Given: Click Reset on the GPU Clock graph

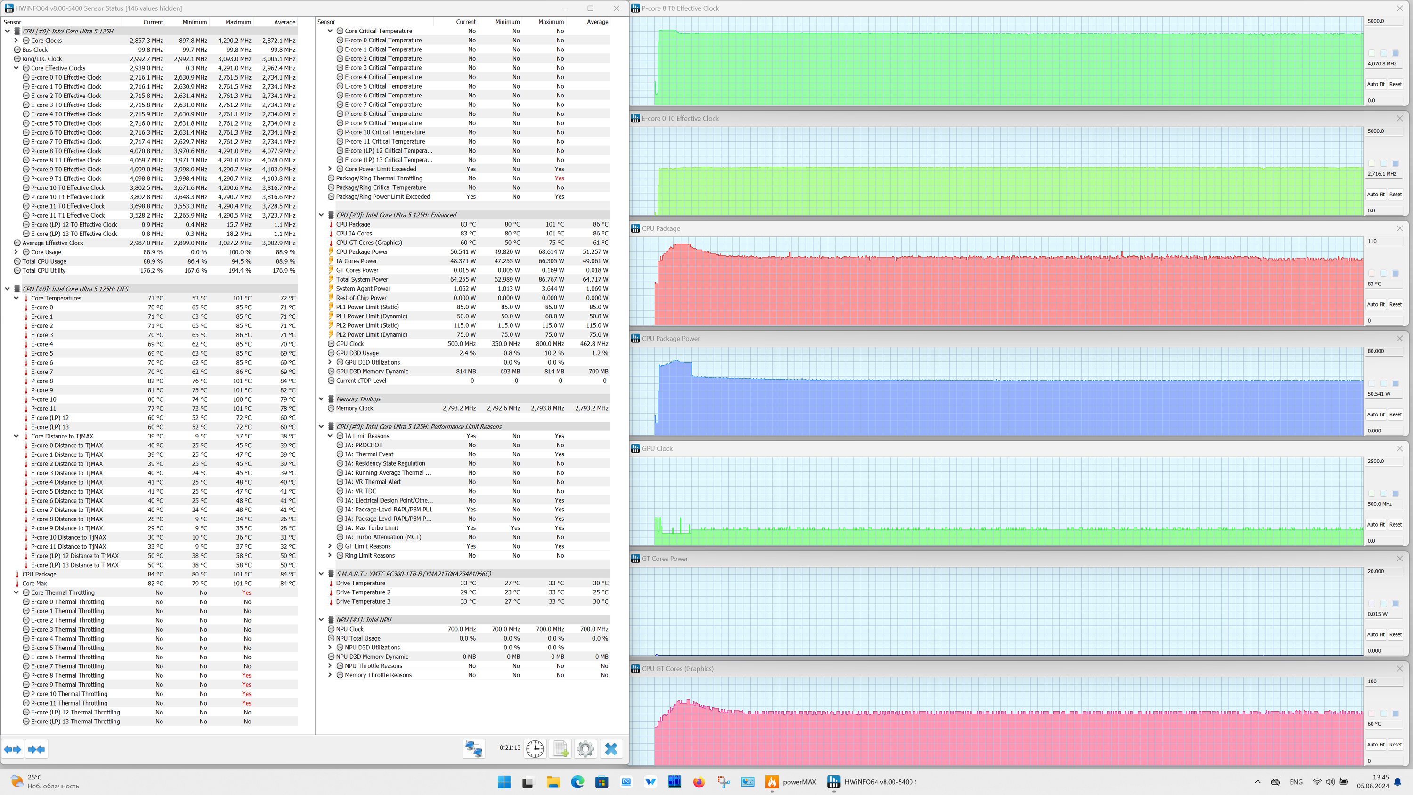Looking at the screenshot, I should (1395, 525).
